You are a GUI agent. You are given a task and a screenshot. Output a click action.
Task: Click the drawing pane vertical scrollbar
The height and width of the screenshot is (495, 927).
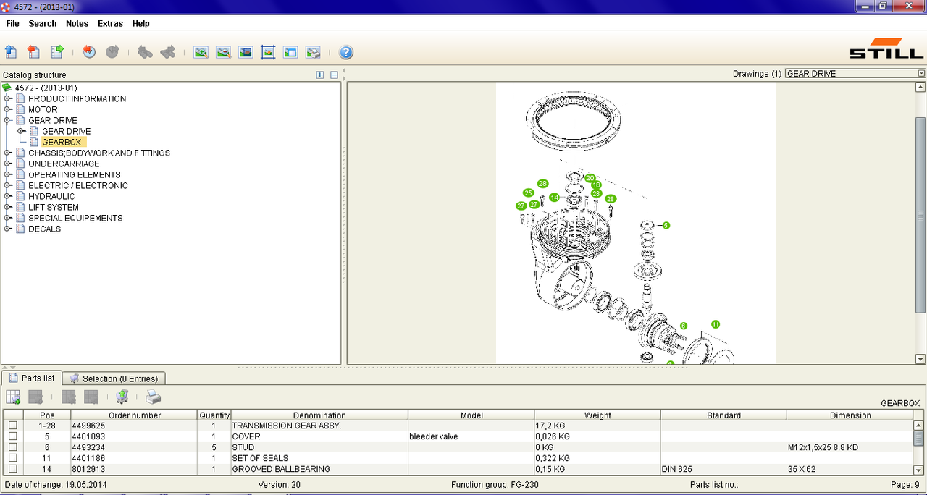920,217
